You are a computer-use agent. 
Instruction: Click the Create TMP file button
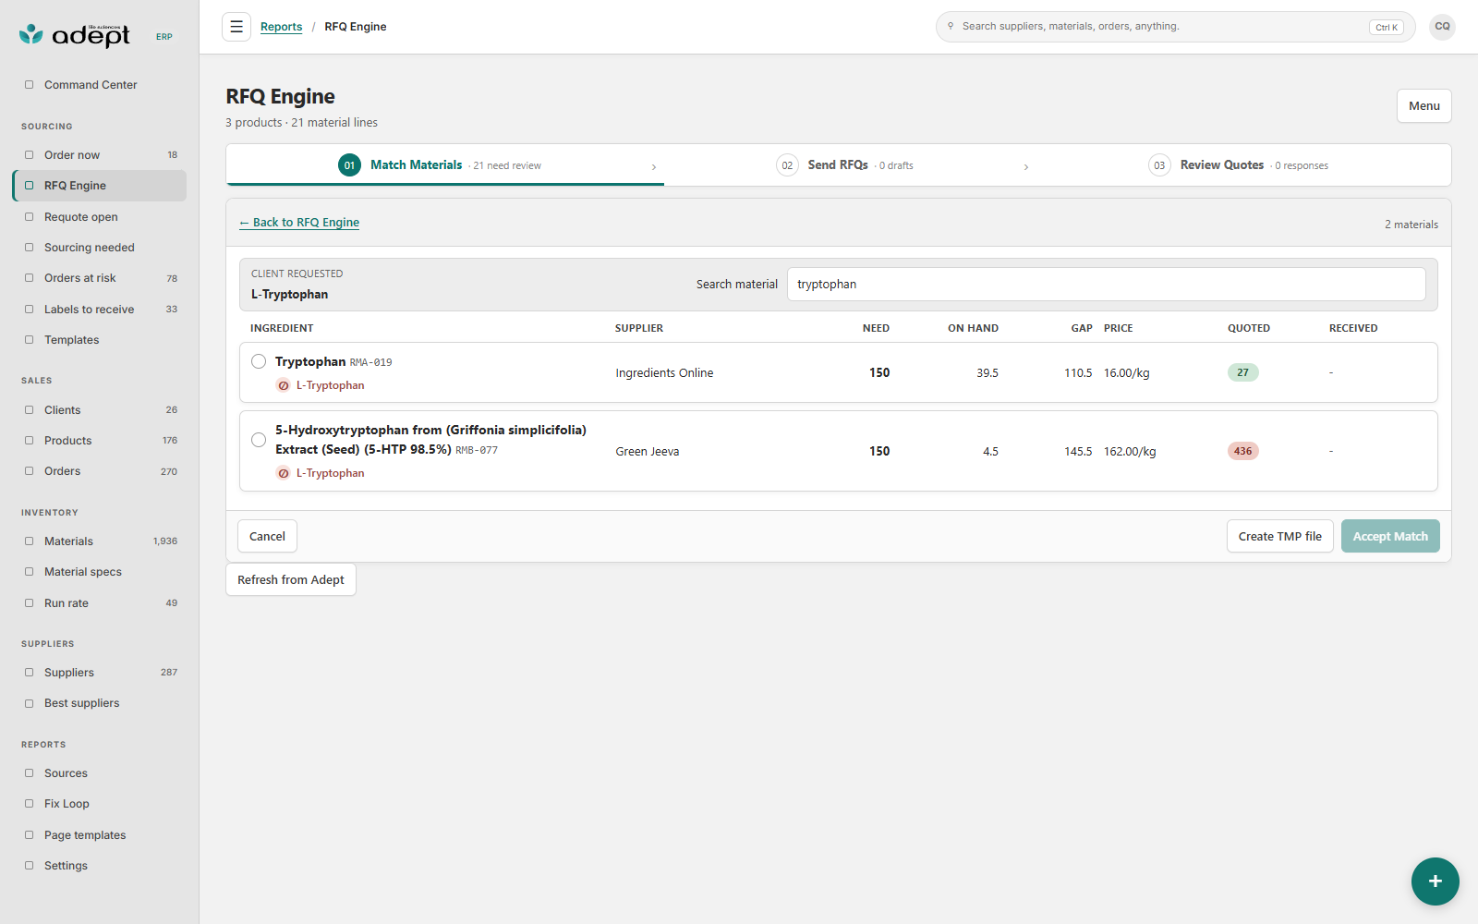click(1279, 536)
